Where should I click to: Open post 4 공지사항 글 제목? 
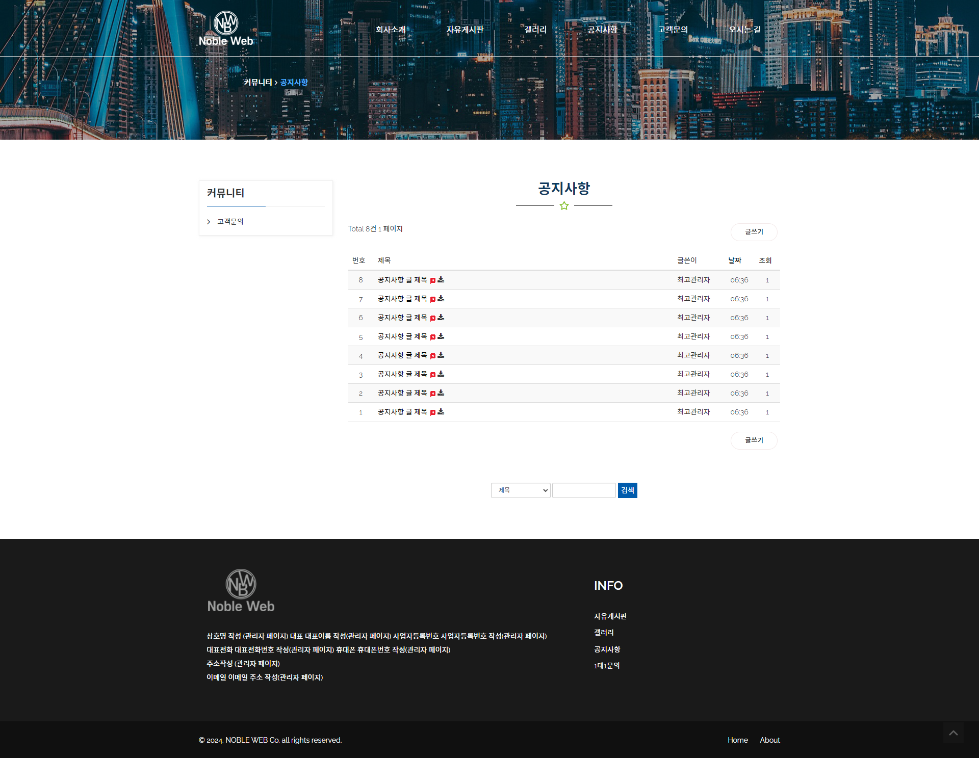pyautogui.click(x=402, y=355)
